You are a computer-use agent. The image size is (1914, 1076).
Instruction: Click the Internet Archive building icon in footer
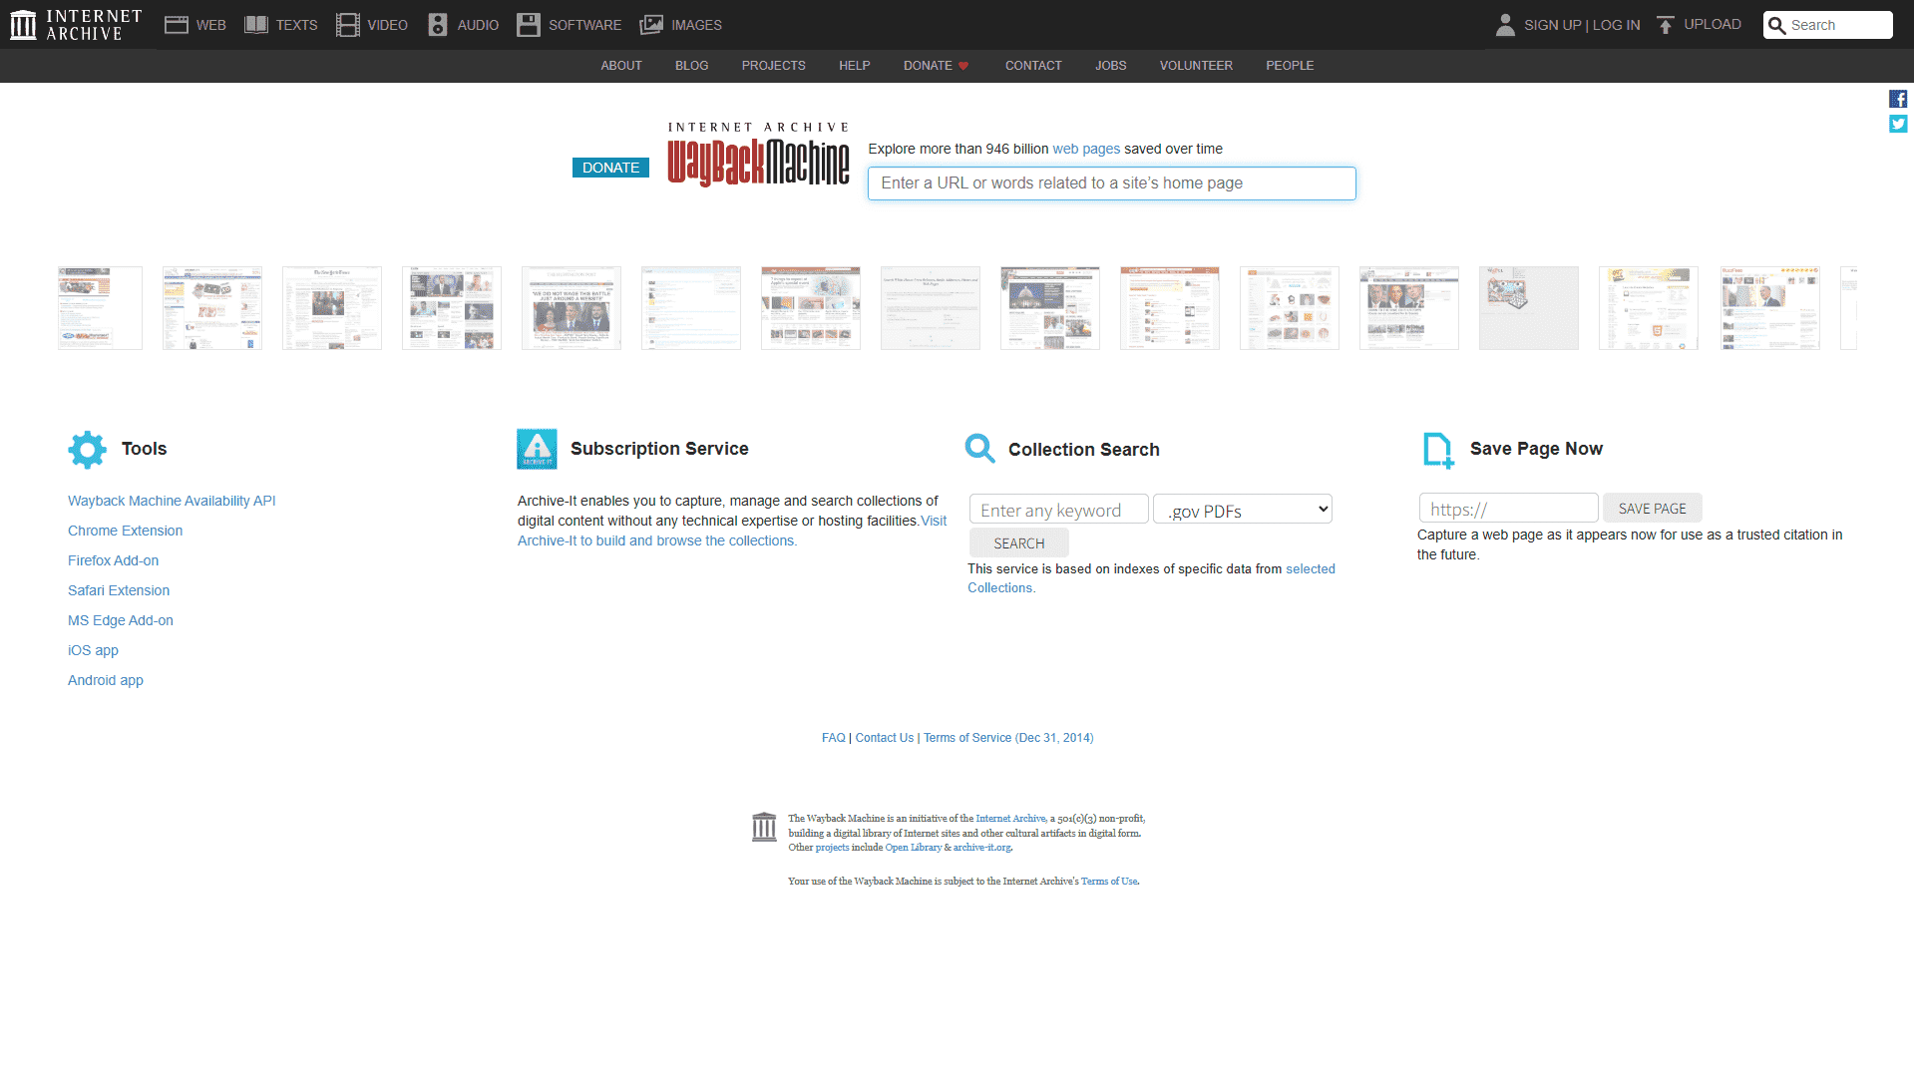764,827
